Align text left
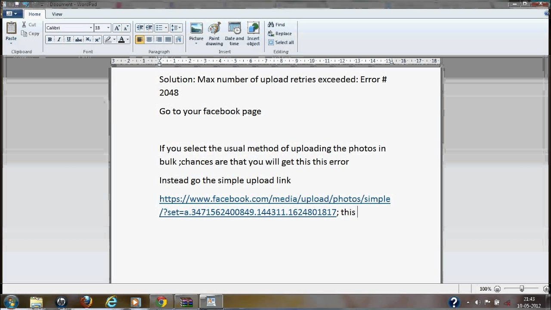 pos(139,40)
